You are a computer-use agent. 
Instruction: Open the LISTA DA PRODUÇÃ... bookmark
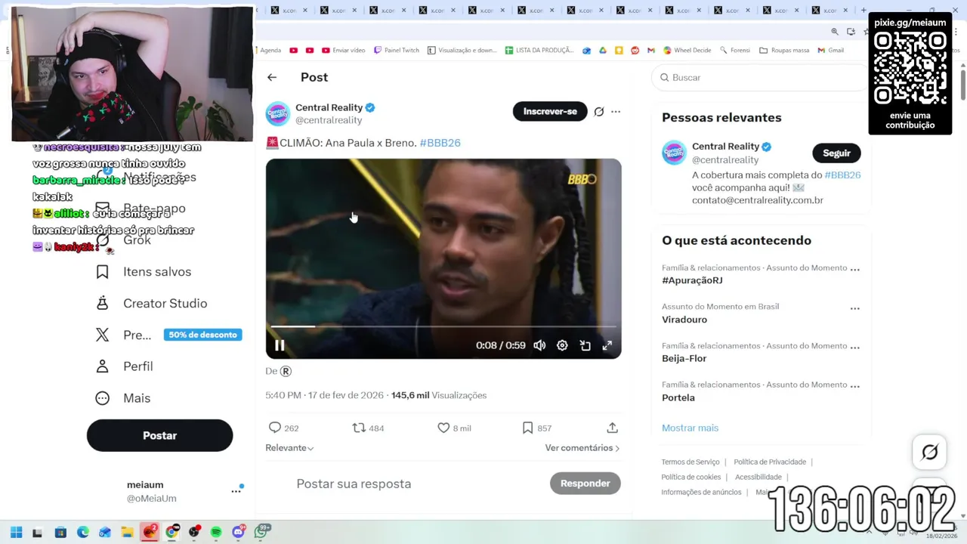point(539,51)
